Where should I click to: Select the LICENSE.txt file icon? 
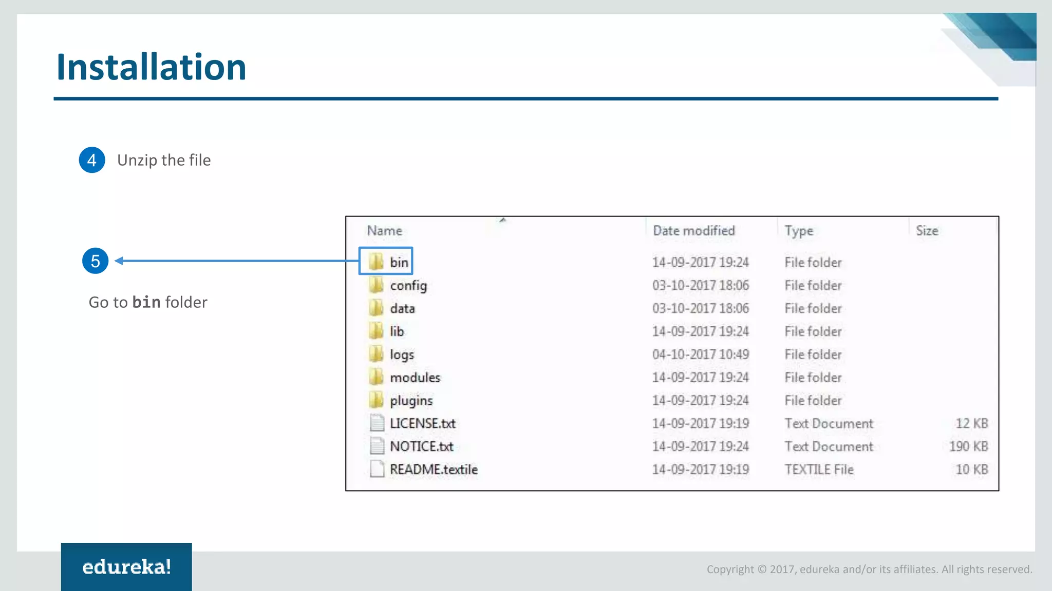[377, 423]
